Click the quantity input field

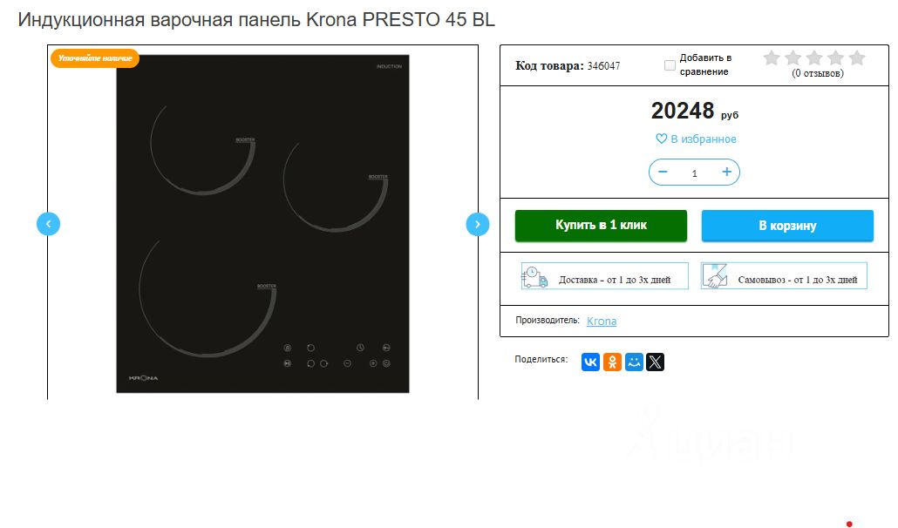pos(695,173)
